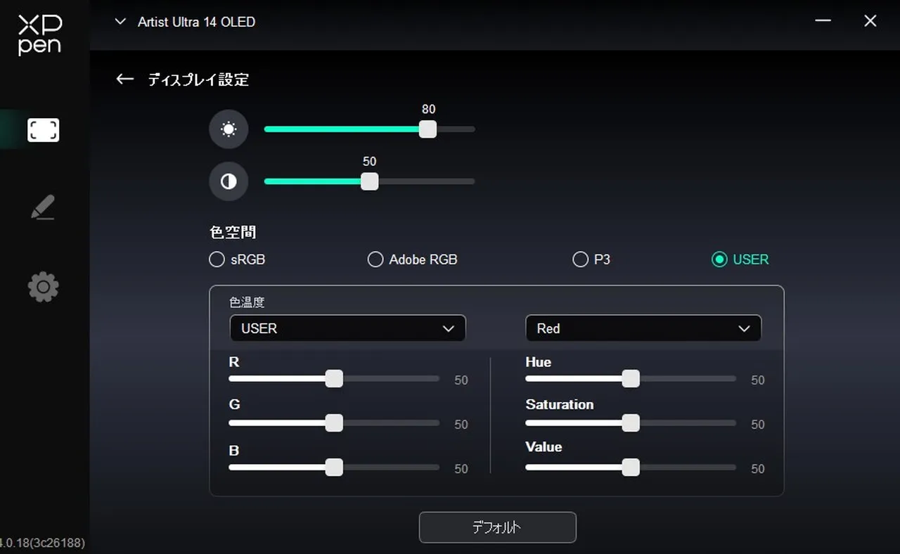Click the R value 50
Image resolution: width=900 pixels, height=554 pixels.
[461, 380]
